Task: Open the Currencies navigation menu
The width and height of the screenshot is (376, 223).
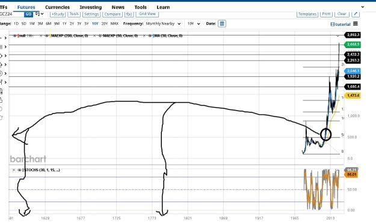Action: click(57, 7)
